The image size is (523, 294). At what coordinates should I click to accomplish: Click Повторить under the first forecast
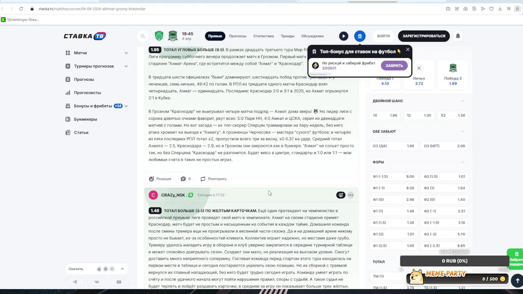tap(213, 179)
